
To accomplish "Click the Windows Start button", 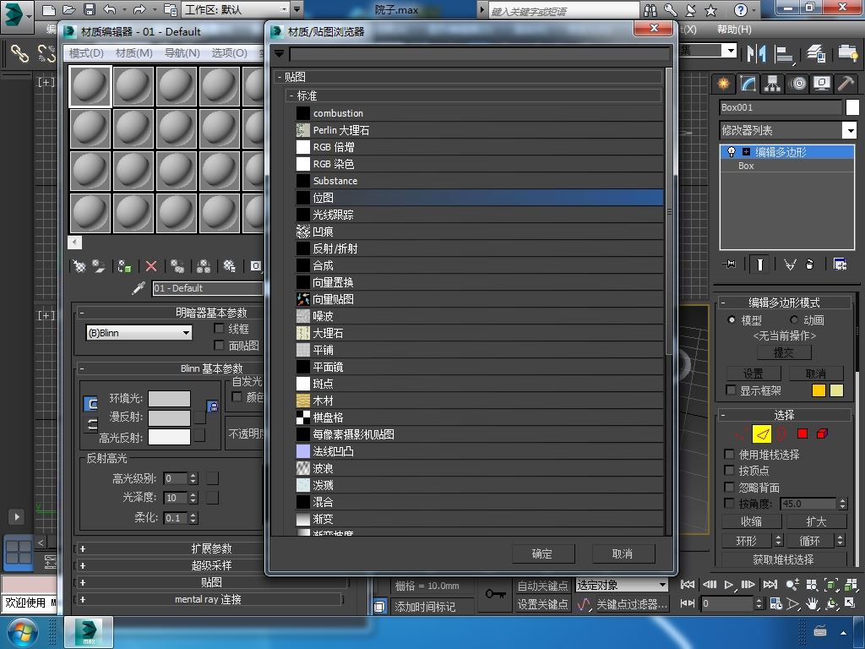I will (x=22, y=632).
